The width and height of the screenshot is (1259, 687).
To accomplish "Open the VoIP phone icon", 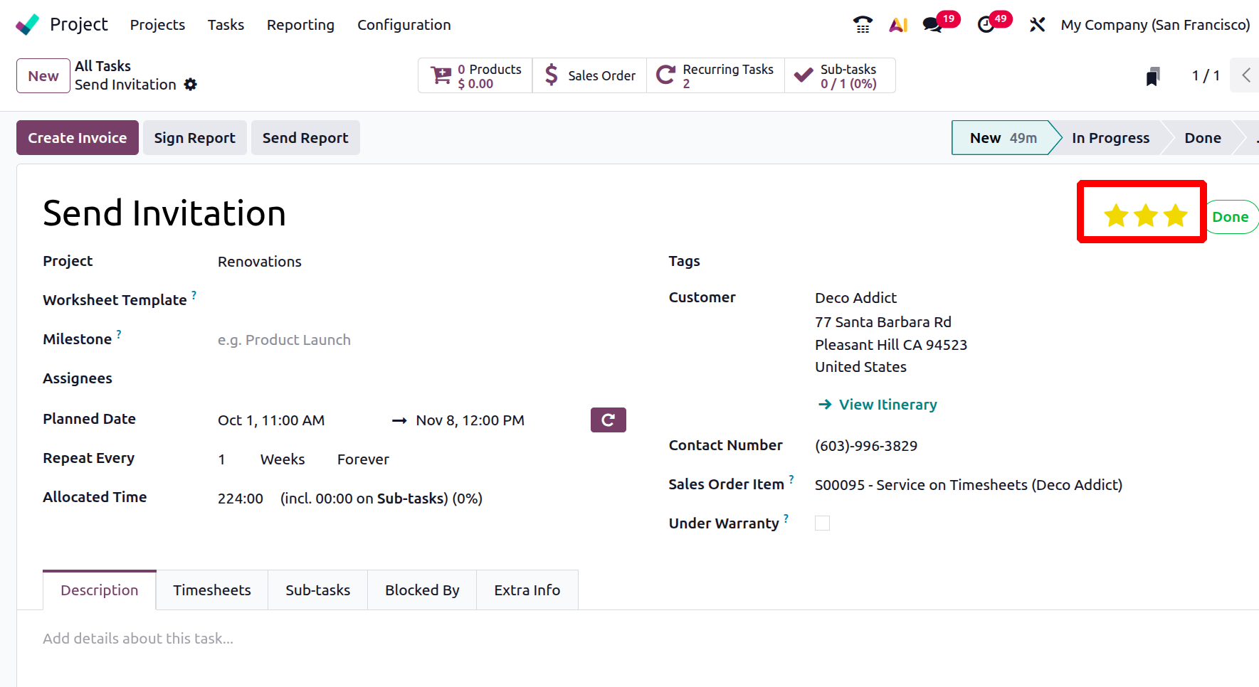I will 863,25.
